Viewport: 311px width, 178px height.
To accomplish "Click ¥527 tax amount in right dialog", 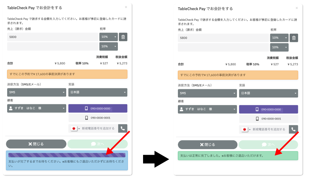I will [275, 64].
